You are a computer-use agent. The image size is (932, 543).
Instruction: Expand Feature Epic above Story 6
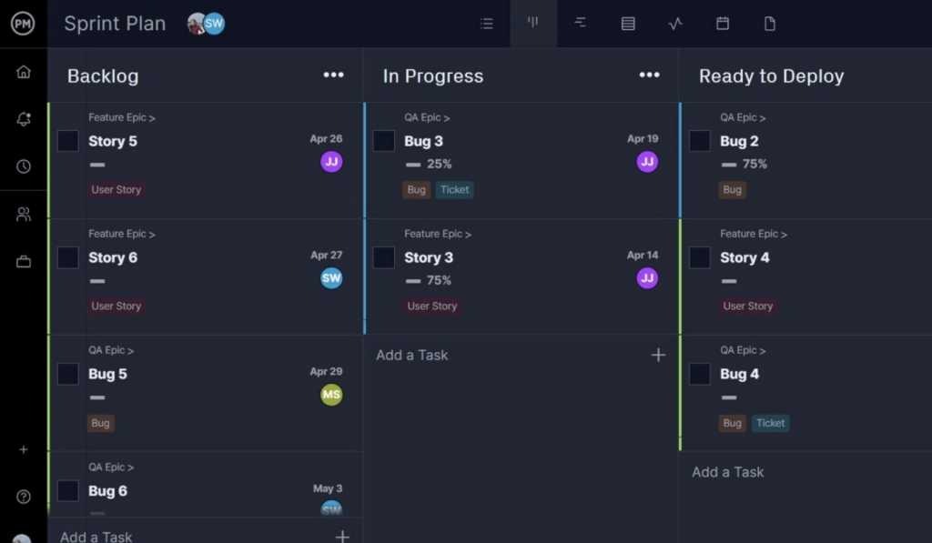pos(122,234)
